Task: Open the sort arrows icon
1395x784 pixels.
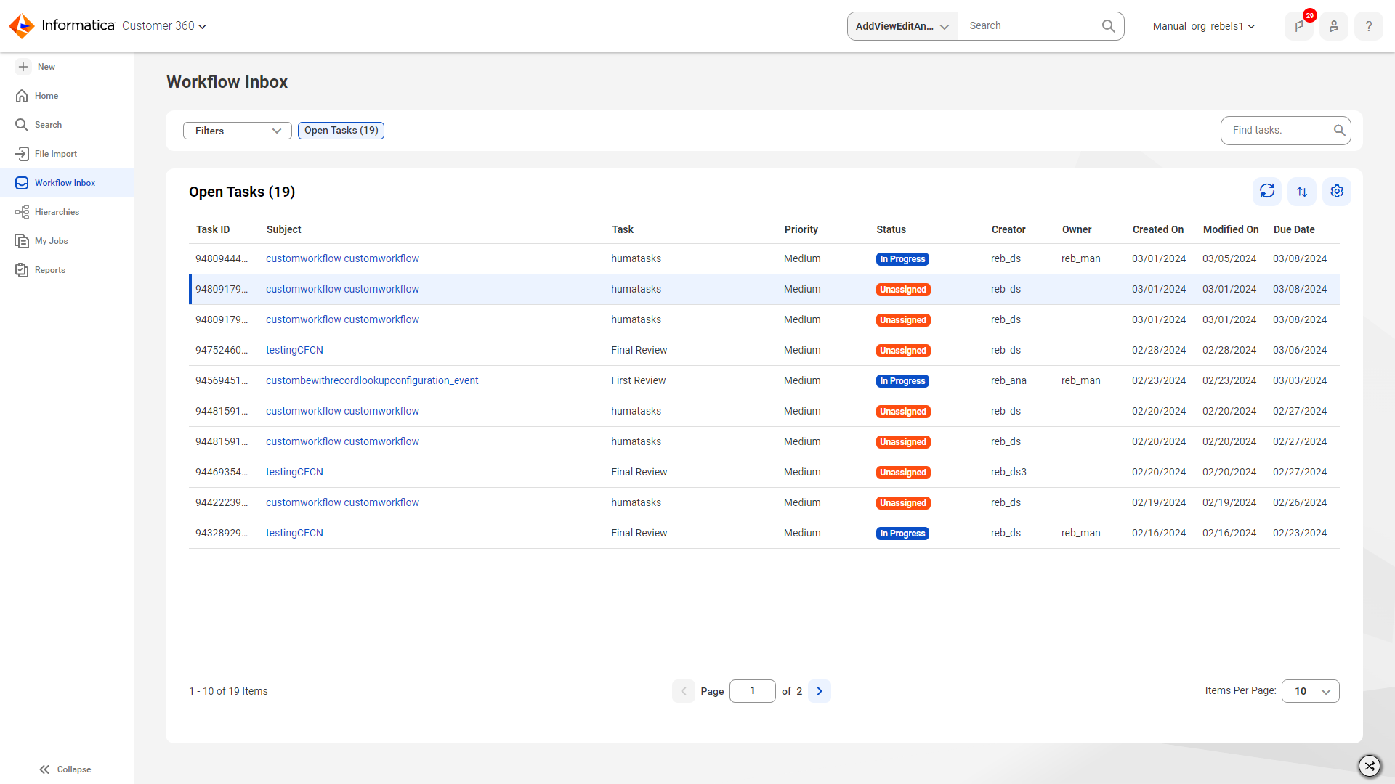Action: 1302,192
